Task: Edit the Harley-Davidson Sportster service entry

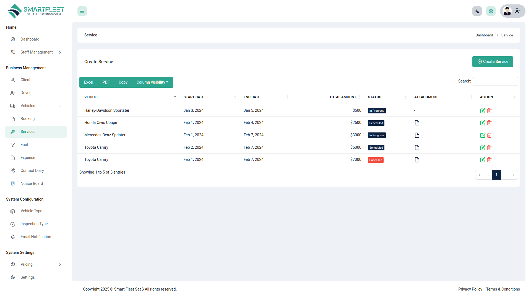Action: [483, 110]
